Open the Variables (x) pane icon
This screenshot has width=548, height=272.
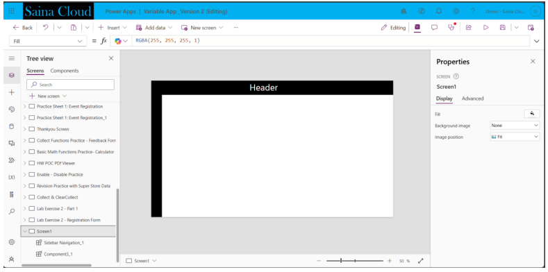point(12,178)
